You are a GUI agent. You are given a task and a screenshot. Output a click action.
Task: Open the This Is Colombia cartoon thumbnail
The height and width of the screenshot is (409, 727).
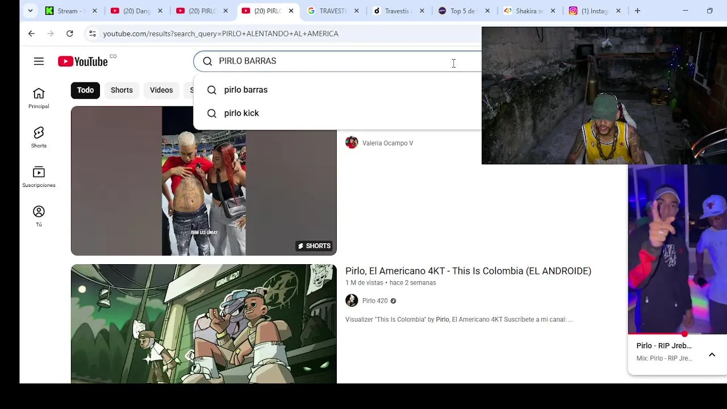(x=204, y=324)
